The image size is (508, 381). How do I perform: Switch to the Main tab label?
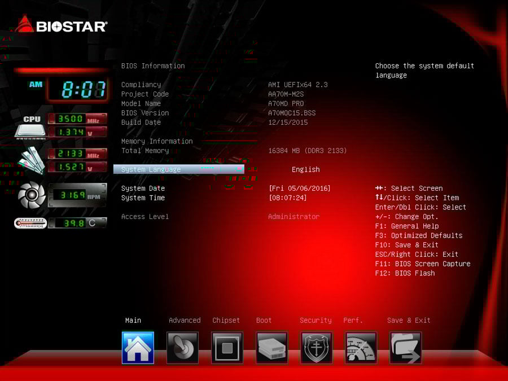tap(133, 321)
